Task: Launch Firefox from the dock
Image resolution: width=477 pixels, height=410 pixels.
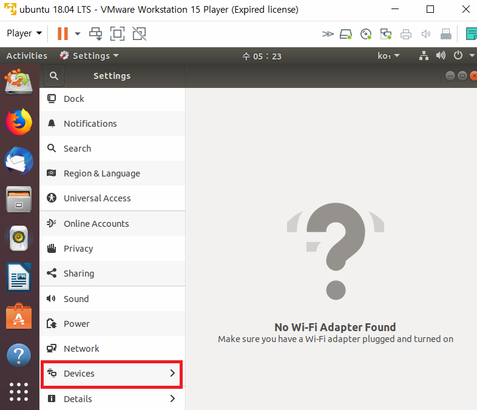Action: (19, 121)
